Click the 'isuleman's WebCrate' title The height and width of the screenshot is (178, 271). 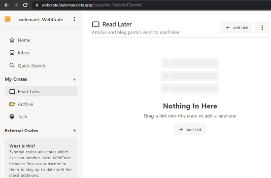(x=41, y=20)
